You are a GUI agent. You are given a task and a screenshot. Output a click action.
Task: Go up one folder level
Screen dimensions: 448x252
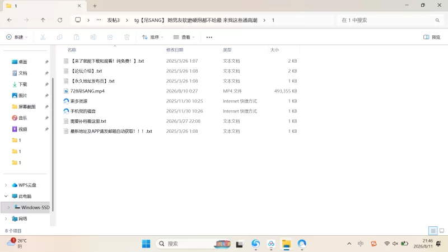(43, 20)
